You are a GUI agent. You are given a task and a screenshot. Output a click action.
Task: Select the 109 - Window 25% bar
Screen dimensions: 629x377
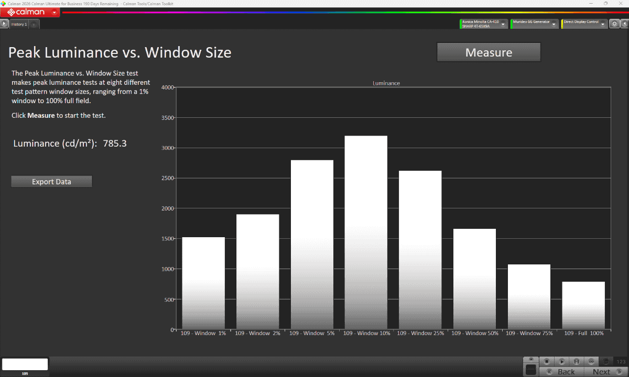click(420, 250)
